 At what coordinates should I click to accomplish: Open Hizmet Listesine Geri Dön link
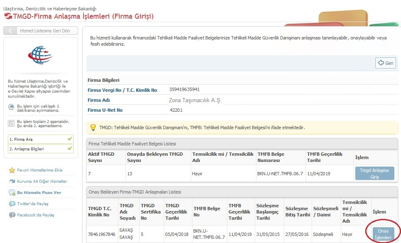45,31
